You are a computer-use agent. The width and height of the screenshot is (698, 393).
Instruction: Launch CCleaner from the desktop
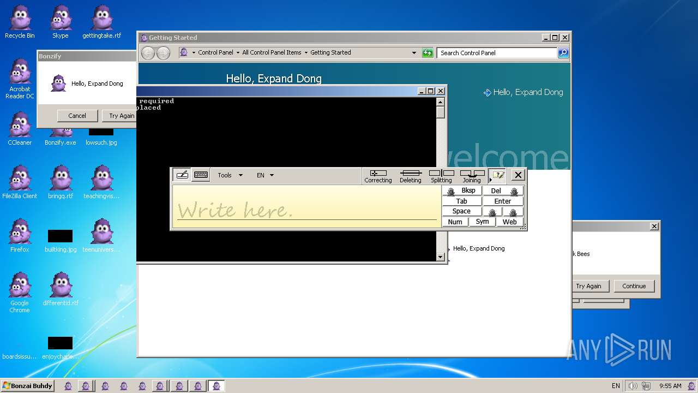point(20,129)
